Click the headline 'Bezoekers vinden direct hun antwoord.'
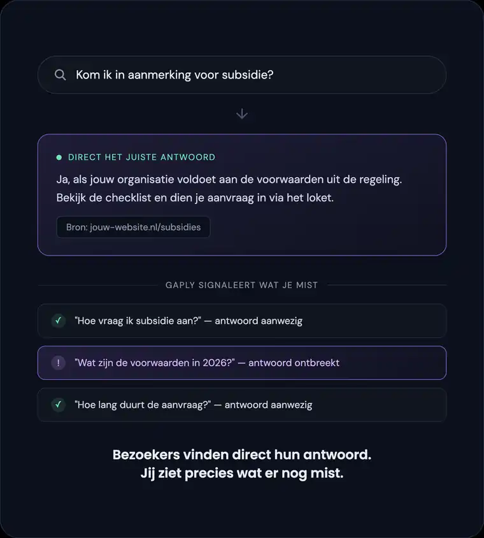This screenshot has height=538, width=484. point(242,454)
